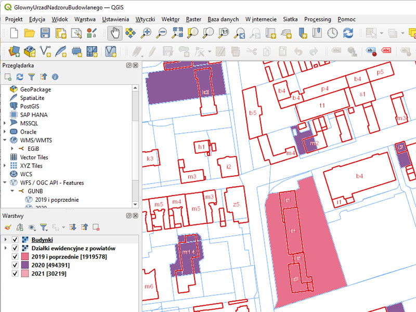416x312 pixels.
Task: Select the WCS browser entry
Action: pyautogui.click(x=26, y=174)
